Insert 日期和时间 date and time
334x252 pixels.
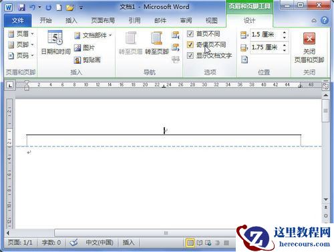point(55,43)
